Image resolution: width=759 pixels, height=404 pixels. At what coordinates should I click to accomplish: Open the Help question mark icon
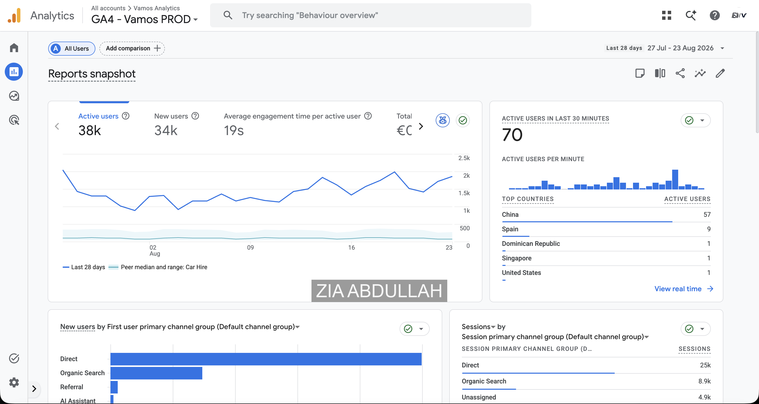(x=715, y=15)
